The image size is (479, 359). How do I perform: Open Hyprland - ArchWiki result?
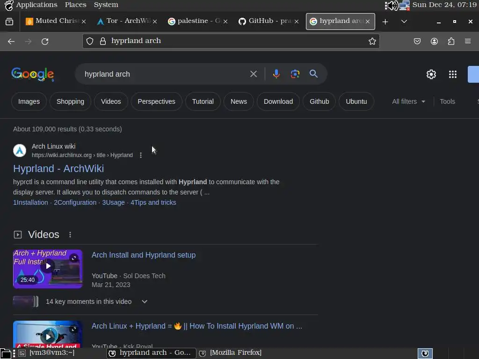tap(58, 168)
